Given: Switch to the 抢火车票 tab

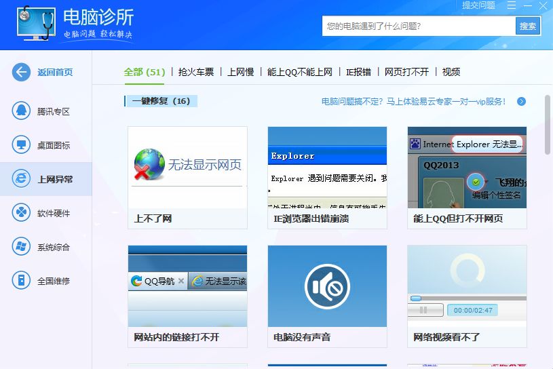Looking at the screenshot, I should pyautogui.click(x=196, y=72).
